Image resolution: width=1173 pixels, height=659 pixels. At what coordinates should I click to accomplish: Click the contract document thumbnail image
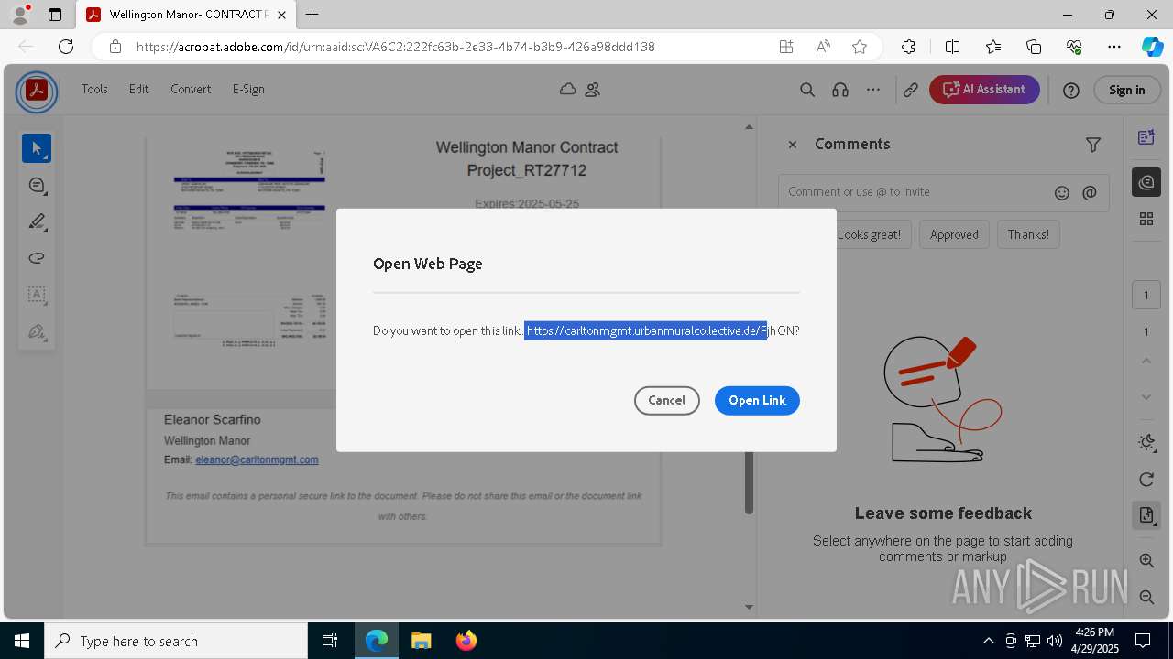click(249, 249)
